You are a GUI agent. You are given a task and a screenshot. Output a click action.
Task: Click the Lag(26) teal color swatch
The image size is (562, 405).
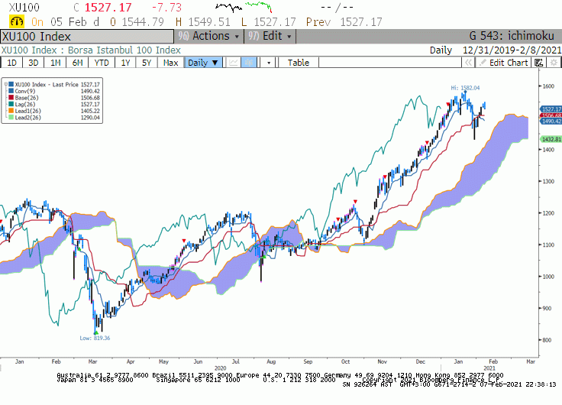[11, 104]
